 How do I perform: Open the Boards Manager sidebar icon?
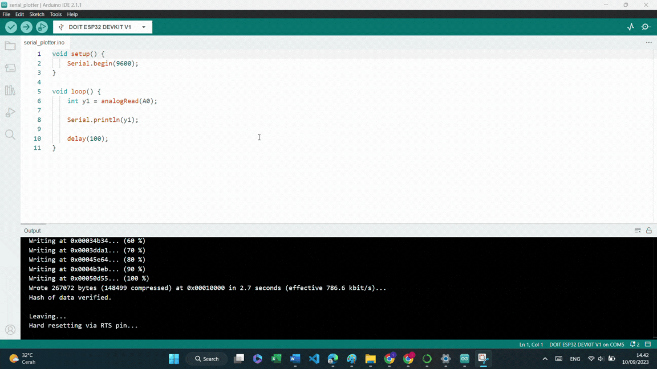[x=10, y=68]
